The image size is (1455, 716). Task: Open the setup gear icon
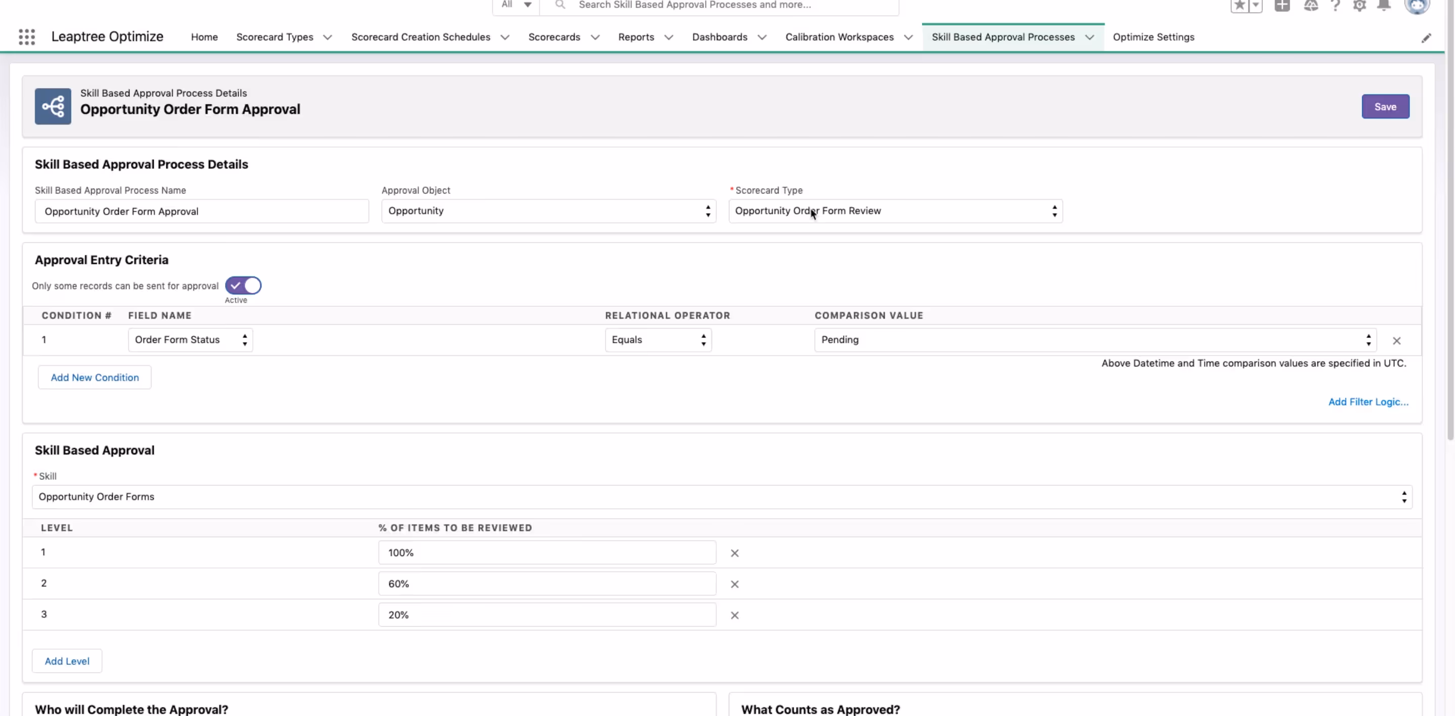coord(1359,6)
